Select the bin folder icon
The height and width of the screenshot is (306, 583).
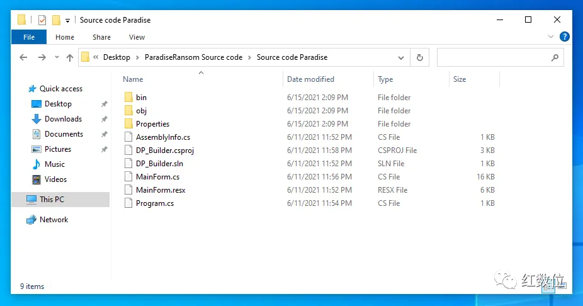(128, 98)
